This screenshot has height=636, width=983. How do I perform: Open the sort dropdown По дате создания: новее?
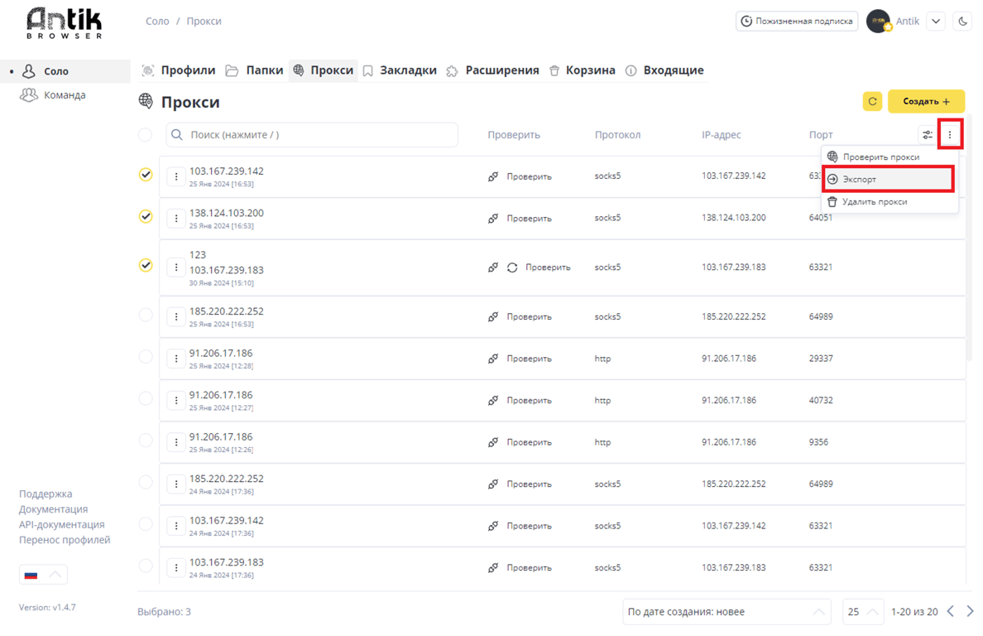(726, 611)
